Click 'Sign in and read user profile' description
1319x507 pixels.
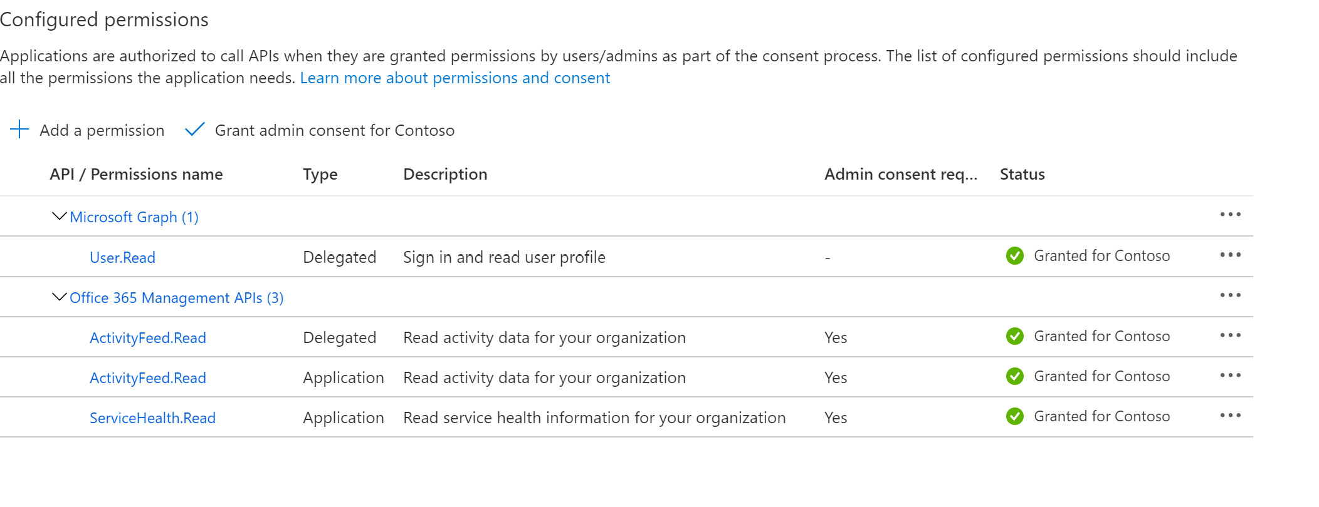coord(504,257)
